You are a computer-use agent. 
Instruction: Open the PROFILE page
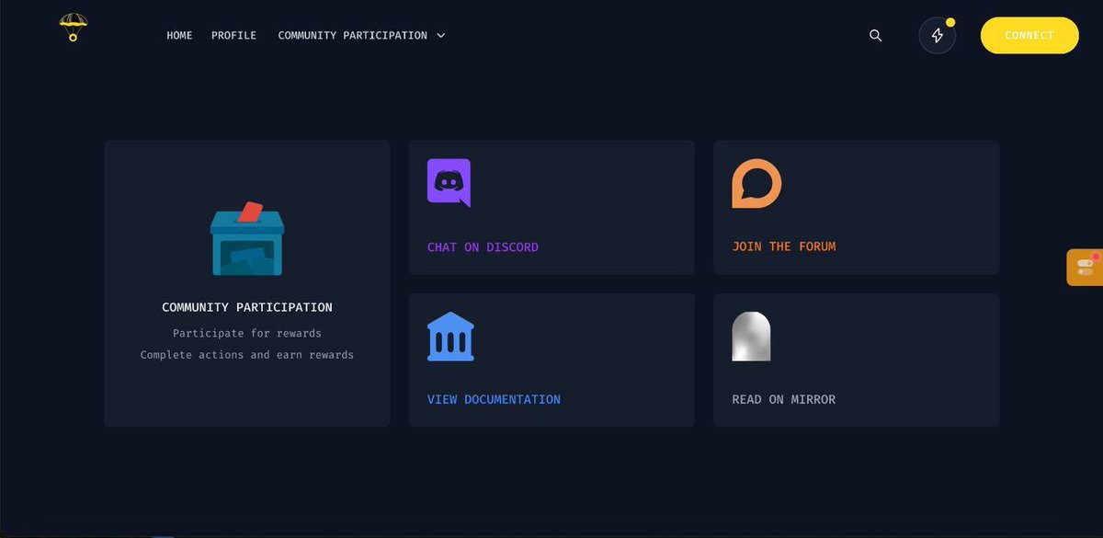[x=233, y=35]
